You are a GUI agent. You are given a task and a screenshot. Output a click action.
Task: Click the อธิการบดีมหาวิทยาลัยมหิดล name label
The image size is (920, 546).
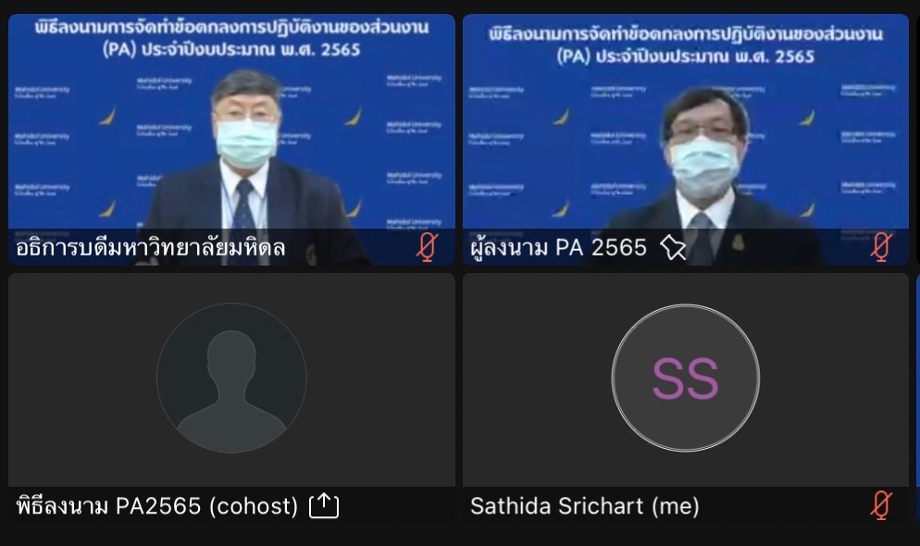coord(151,247)
